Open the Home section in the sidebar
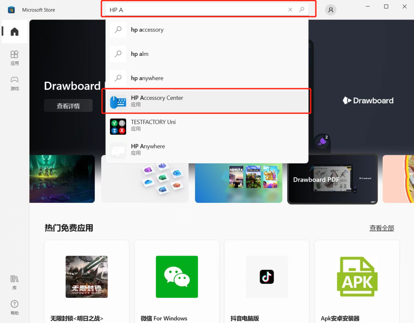Screen dimensions: 414x323 [x=14, y=32]
